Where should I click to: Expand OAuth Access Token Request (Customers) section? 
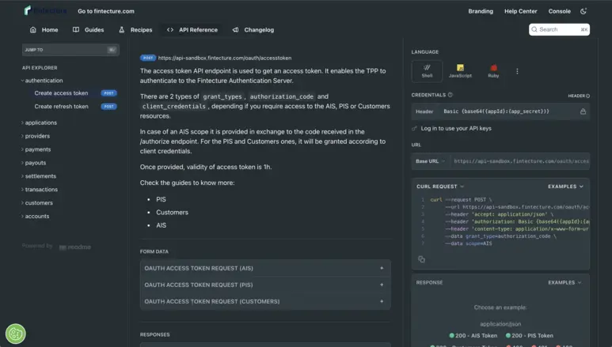click(264, 301)
